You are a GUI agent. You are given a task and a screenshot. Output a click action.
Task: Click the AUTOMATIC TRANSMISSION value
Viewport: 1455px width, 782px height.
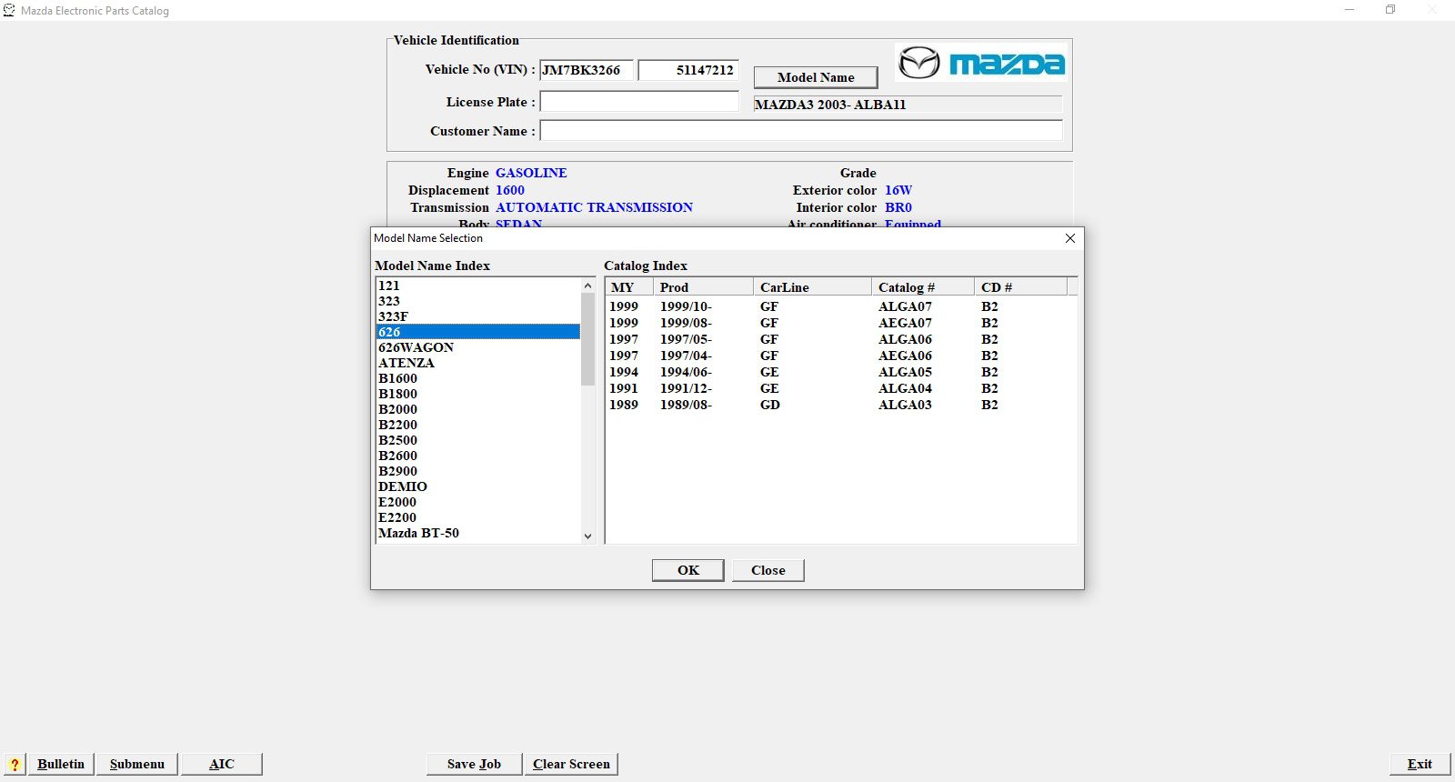[x=594, y=207]
